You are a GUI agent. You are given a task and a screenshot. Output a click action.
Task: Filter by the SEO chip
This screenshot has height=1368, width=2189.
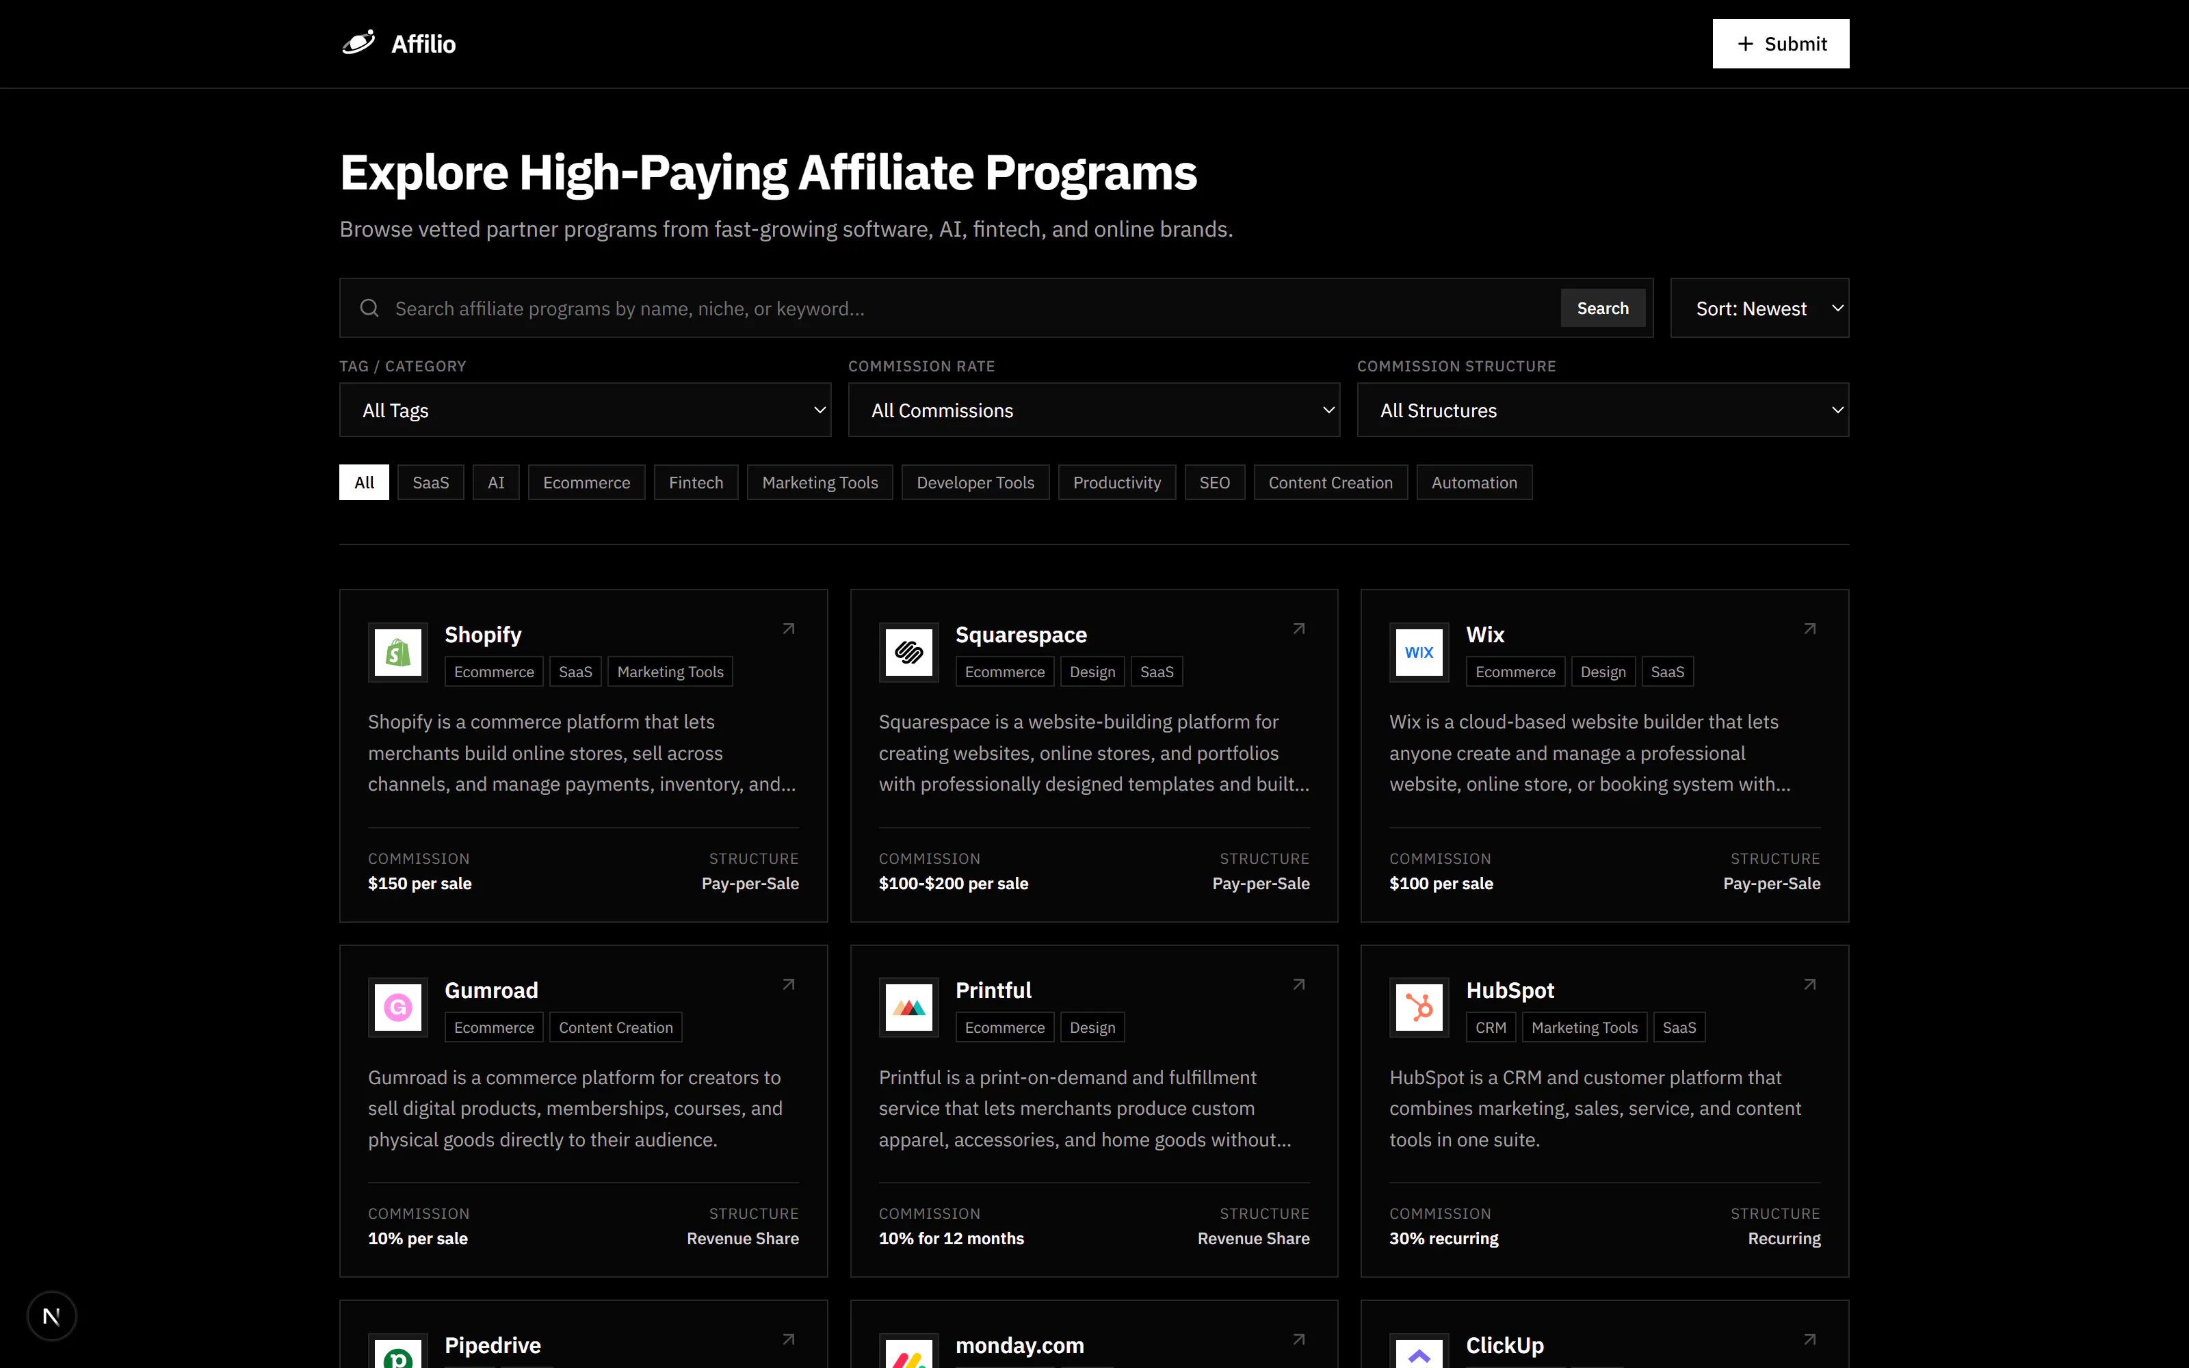pyautogui.click(x=1214, y=482)
